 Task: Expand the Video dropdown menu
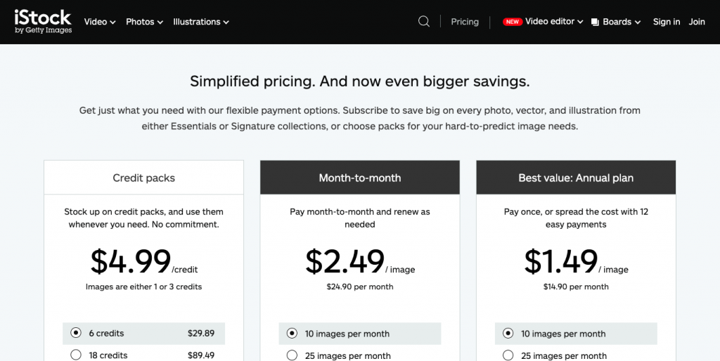pyautogui.click(x=100, y=22)
